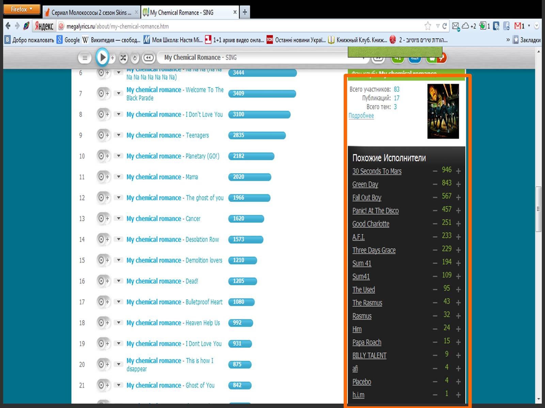
Task: Open the Gmail notifier icon
Action: coord(520,26)
